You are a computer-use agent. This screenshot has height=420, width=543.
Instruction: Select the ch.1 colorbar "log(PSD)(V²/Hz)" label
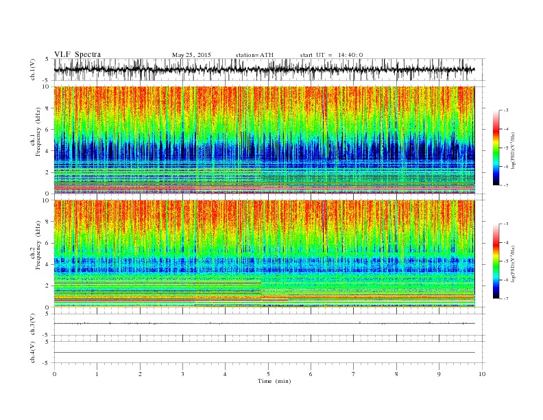(x=513, y=150)
